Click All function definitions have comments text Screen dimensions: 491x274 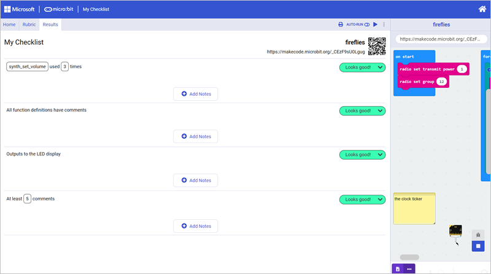coord(47,110)
